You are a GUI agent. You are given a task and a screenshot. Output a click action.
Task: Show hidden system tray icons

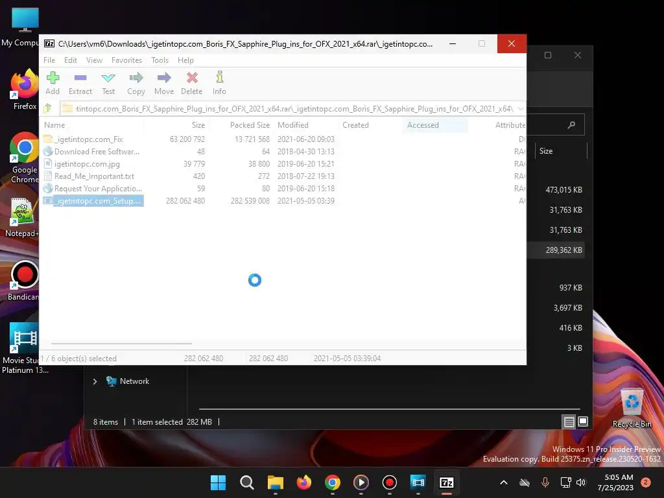[504, 482]
